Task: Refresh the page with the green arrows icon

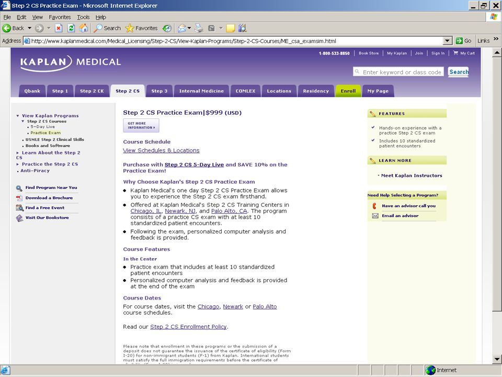Action: coord(71,28)
